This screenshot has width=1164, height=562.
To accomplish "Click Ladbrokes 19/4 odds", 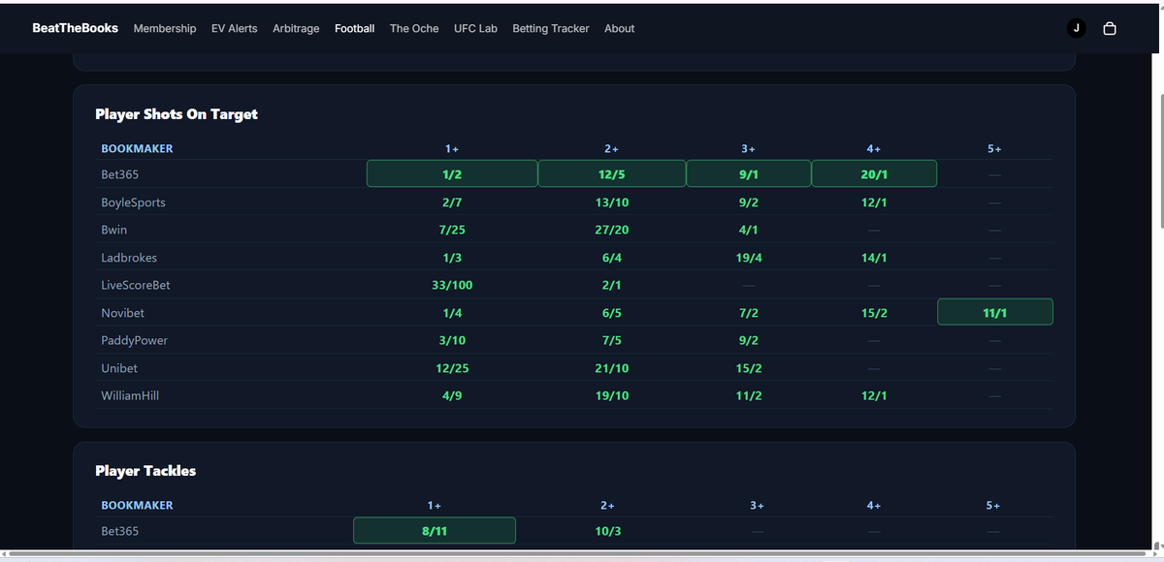I will tap(749, 258).
